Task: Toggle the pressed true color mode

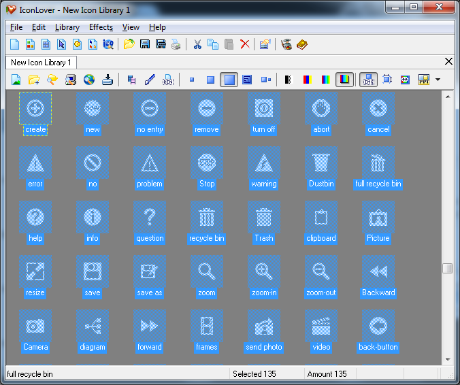Action: click(344, 80)
